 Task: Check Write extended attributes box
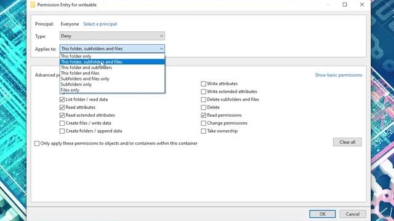pos(204,91)
